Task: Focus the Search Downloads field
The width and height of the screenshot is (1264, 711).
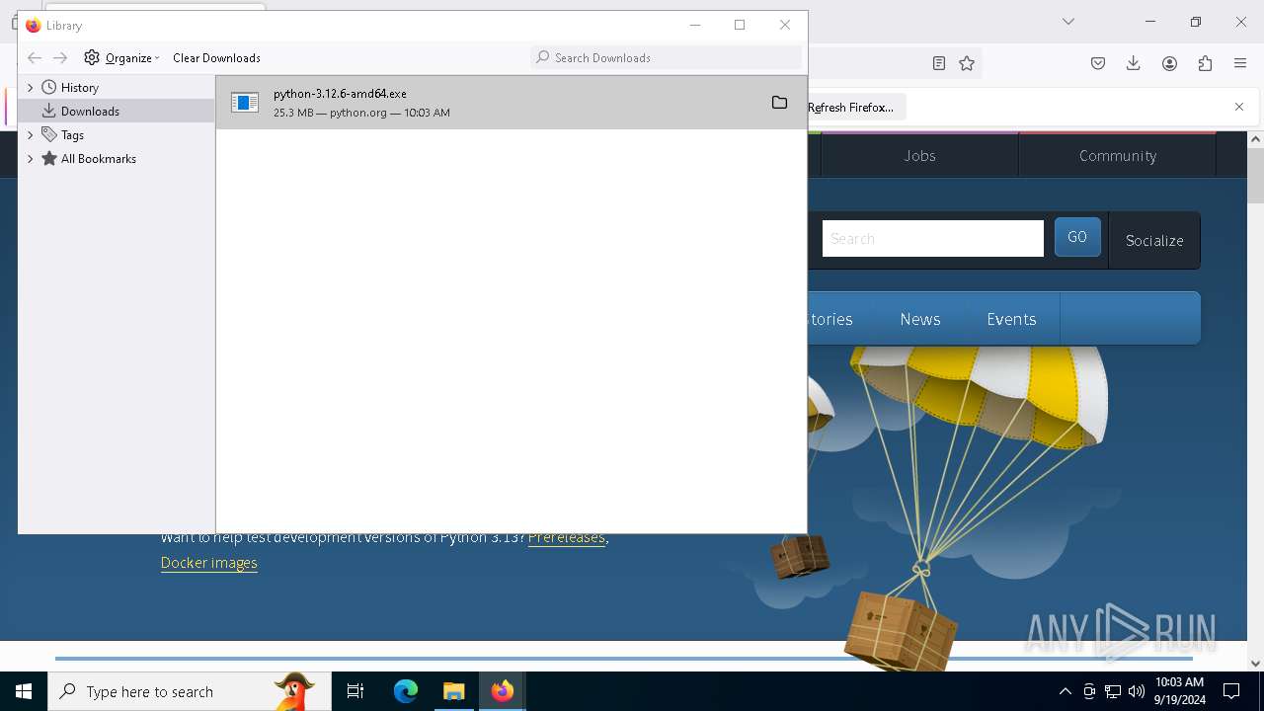Action: click(666, 58)
